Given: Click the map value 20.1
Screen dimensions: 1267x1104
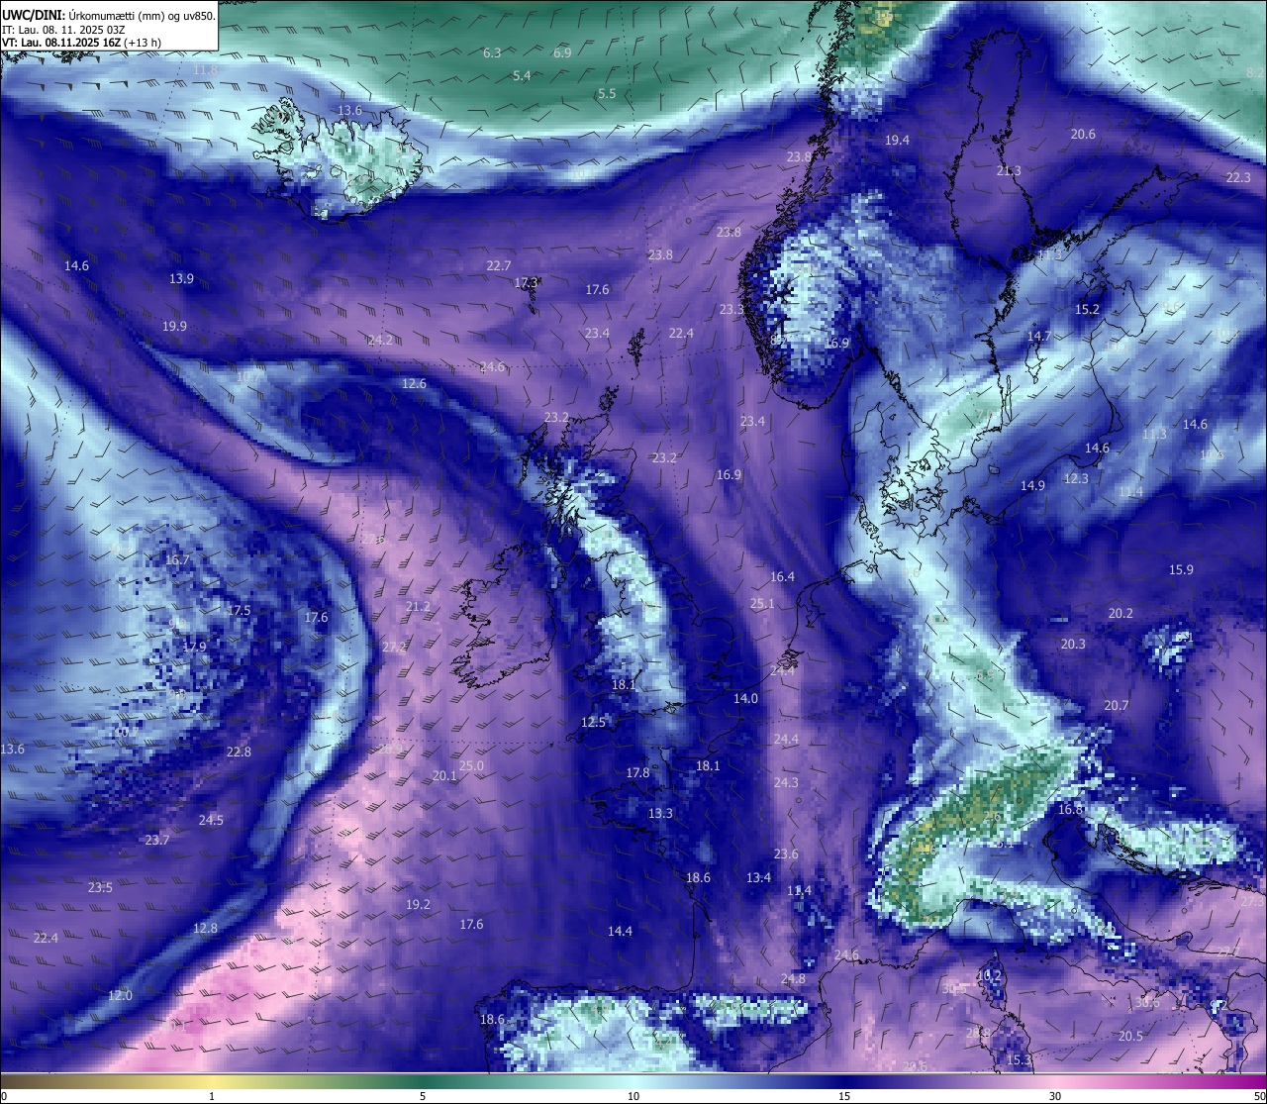Looking at the screenshot, I should 444,775.
